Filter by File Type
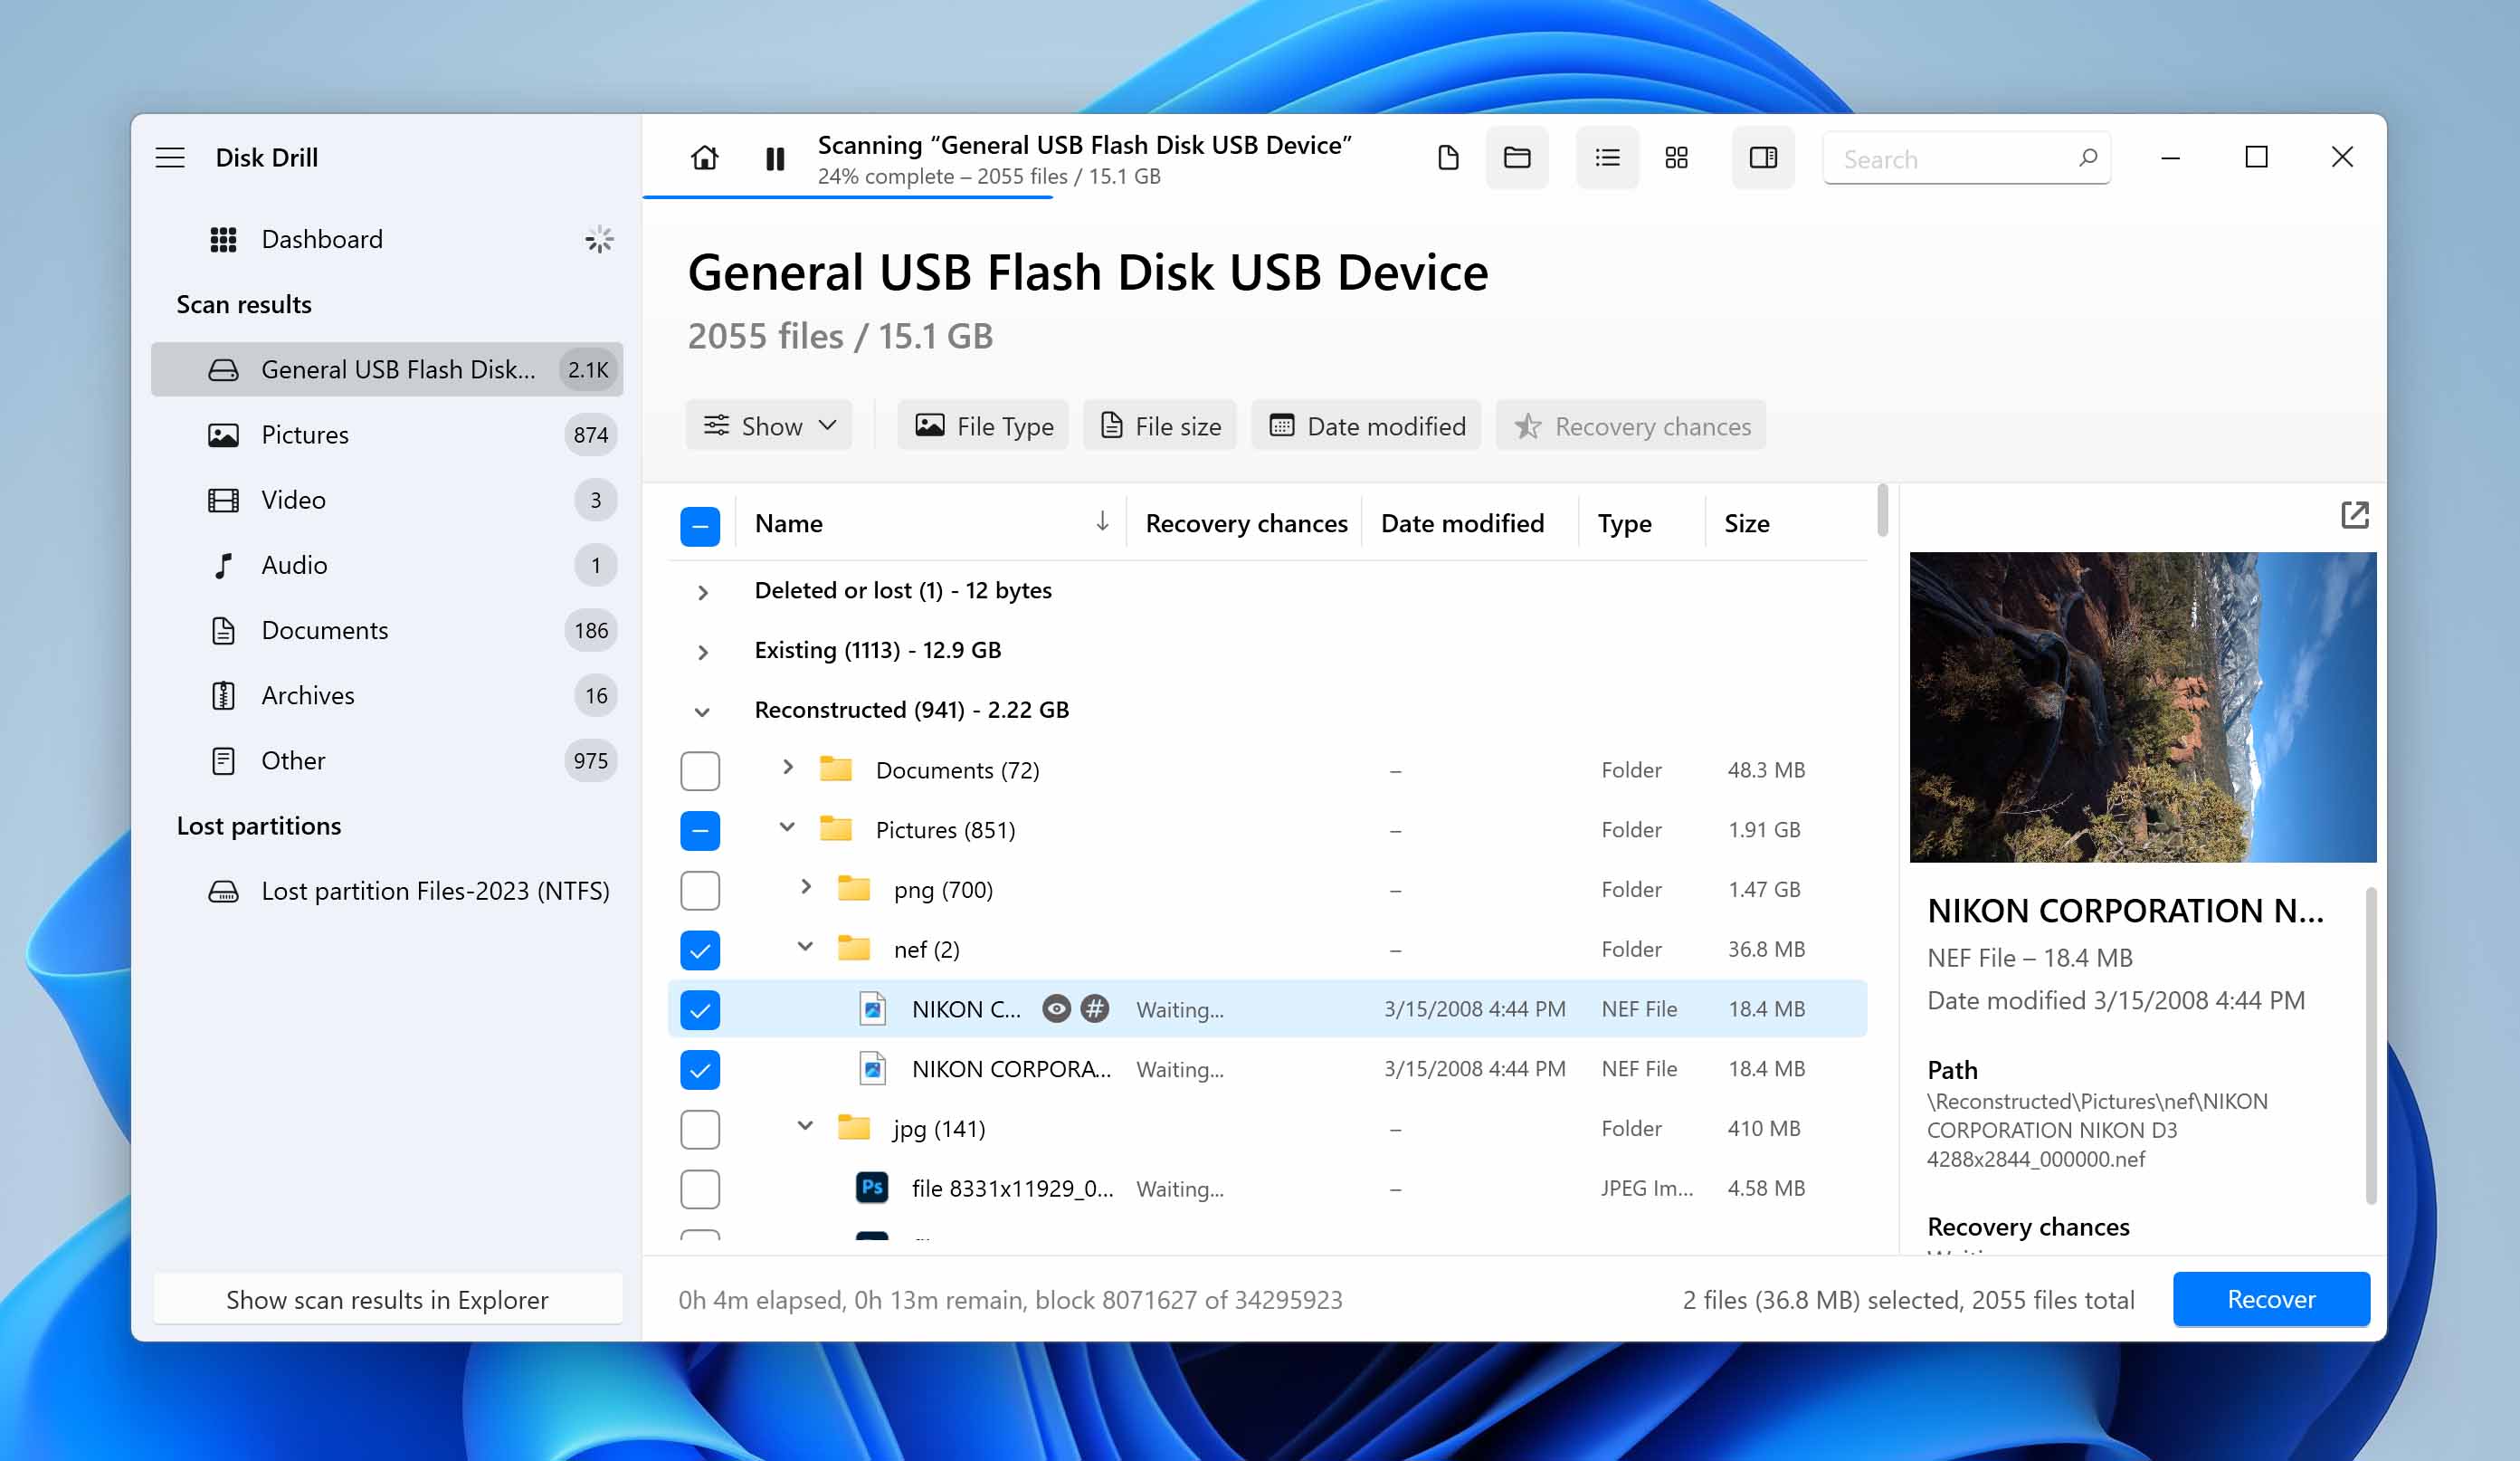 point(983,426)
